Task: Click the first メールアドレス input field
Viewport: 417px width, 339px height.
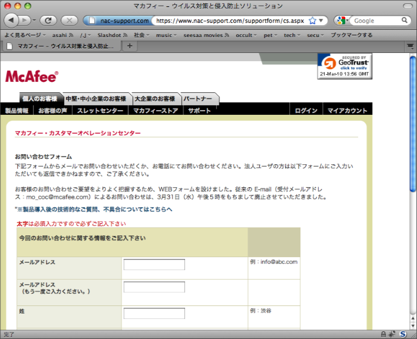Action: click(x=154, y=265)
